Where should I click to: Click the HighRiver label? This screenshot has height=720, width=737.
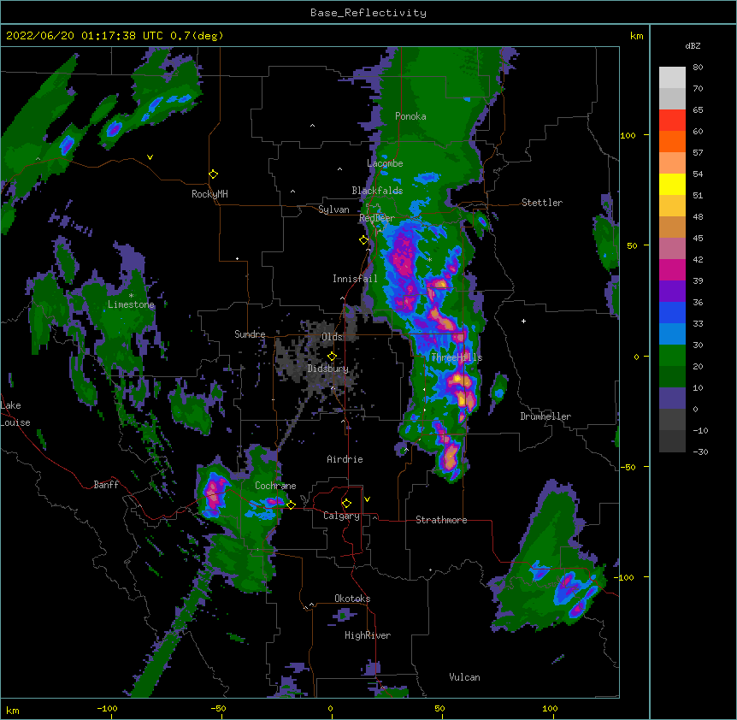[368, 635]
